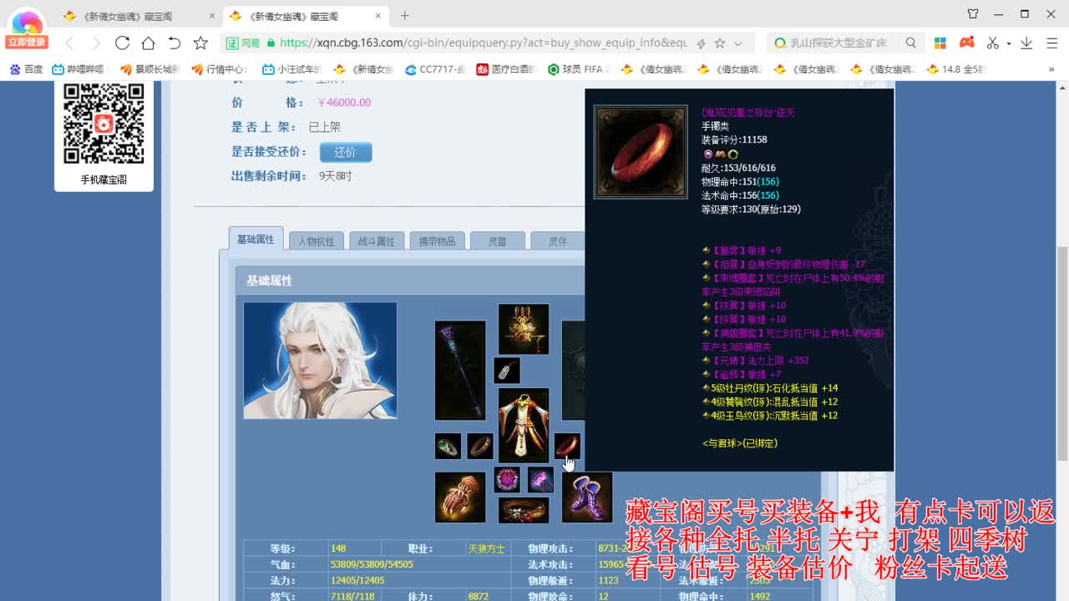Screen dimensions: 1069x601
Task: Open the 百度 bookmark link
Action: (x=23, y=69)
